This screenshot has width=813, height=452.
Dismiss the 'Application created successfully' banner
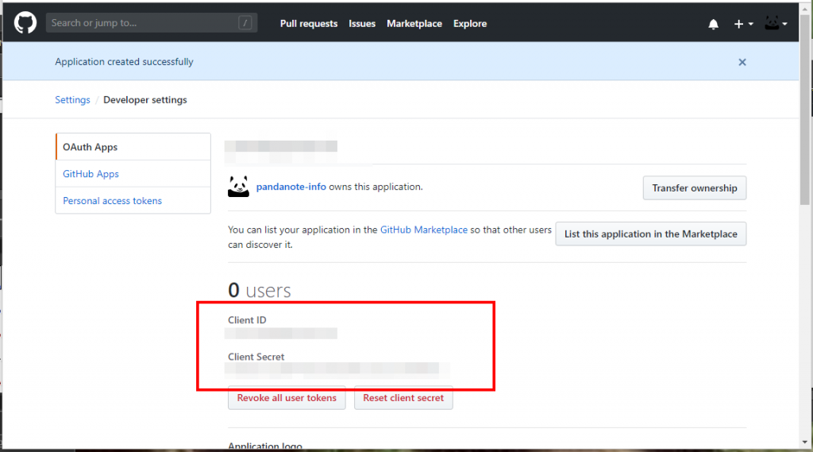click(742, 62)
